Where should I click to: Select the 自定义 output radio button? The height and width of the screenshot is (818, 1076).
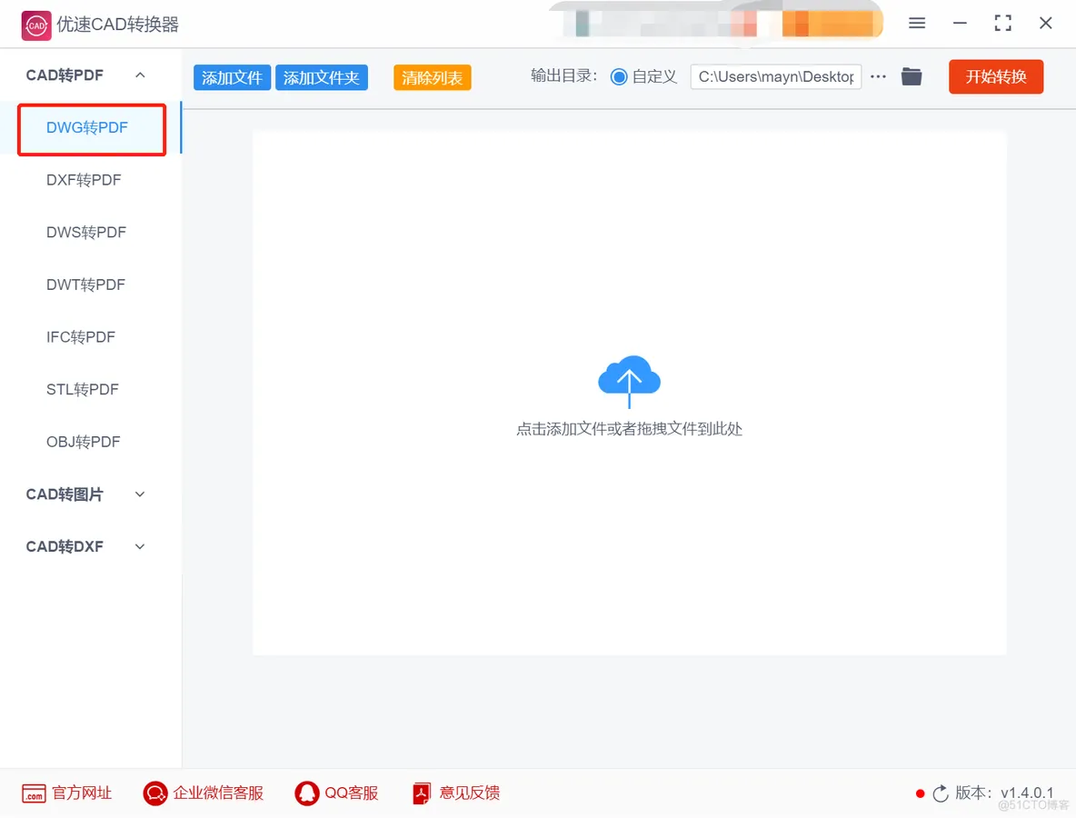click(x=619, y=77)
